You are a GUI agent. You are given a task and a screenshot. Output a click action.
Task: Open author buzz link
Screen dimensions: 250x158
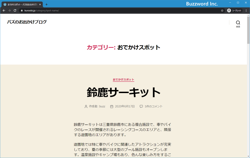[102, 106]
